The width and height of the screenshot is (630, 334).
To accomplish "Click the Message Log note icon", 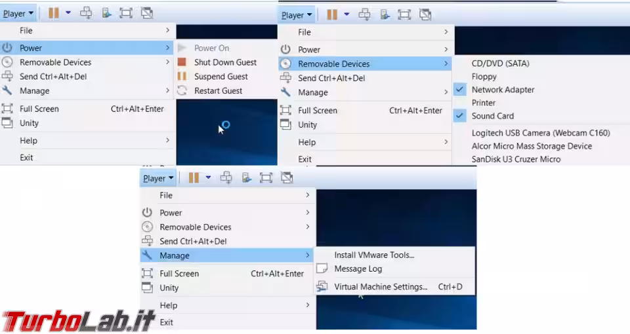I will click(x=322, y=269).
